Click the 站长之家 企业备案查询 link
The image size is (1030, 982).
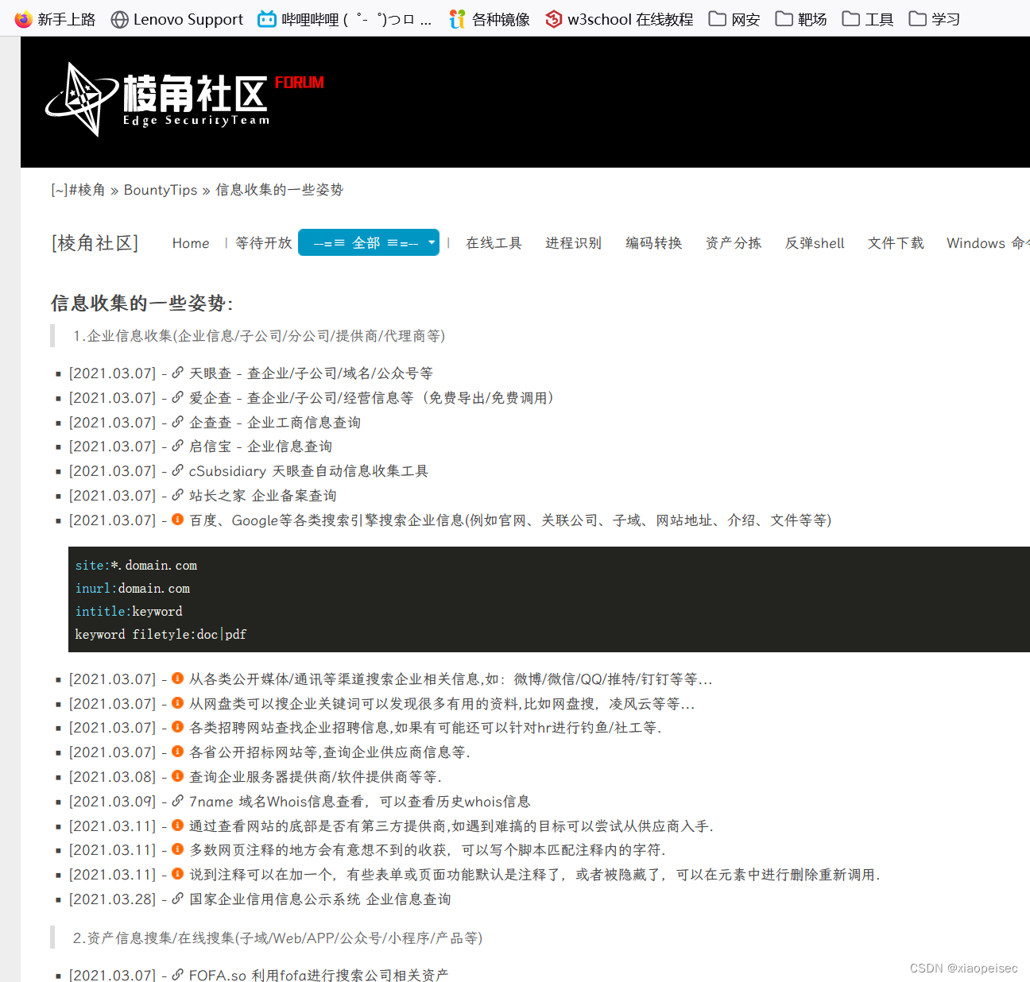[262, 495]
